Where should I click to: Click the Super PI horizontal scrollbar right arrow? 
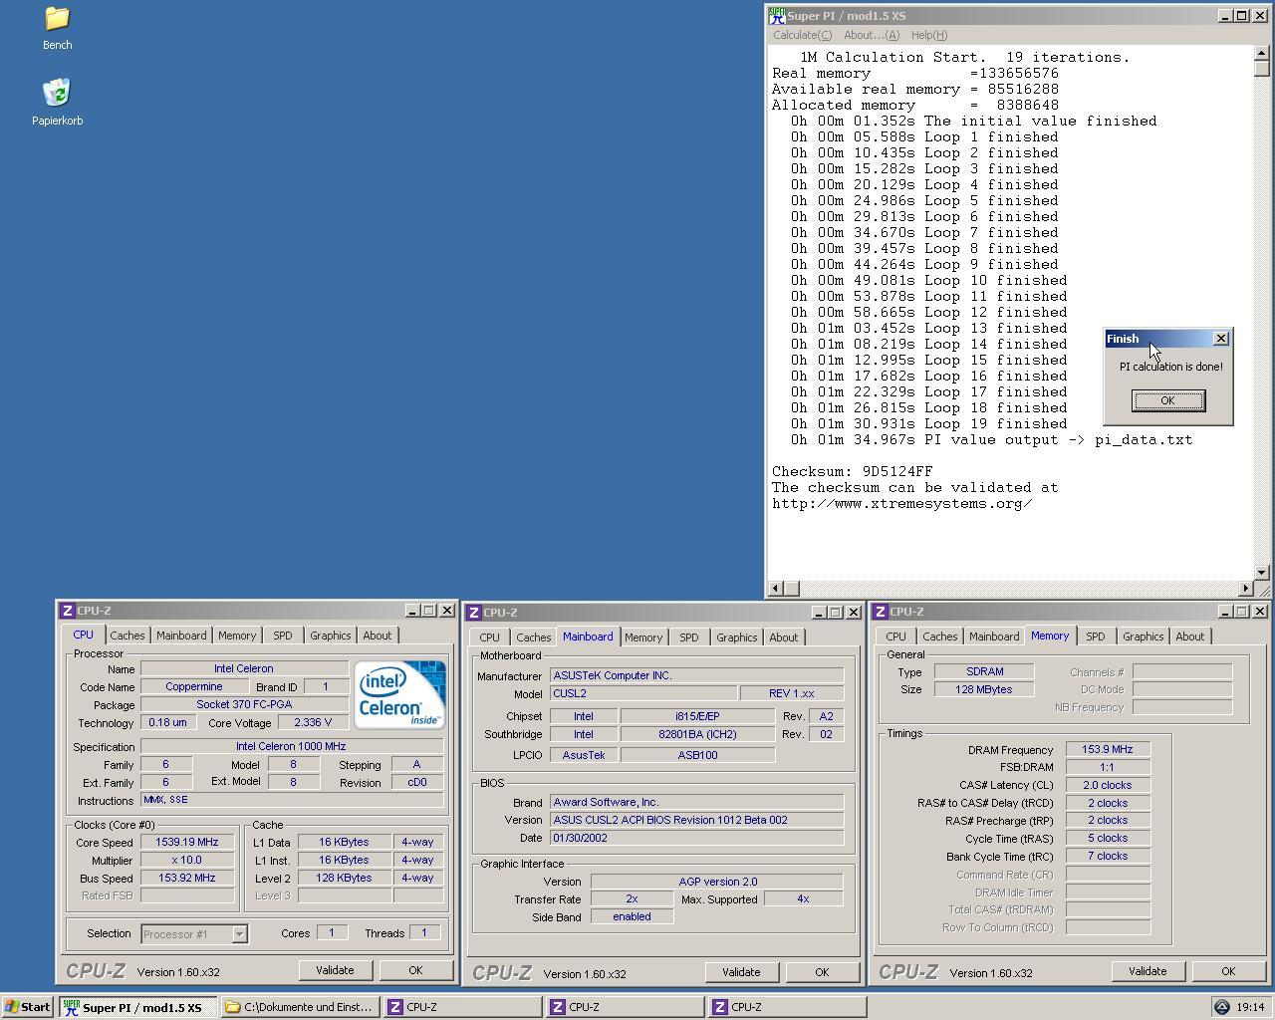click(1245, 589)
